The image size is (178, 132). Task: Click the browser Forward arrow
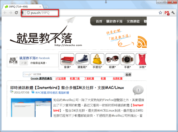(x=11, y=13)
